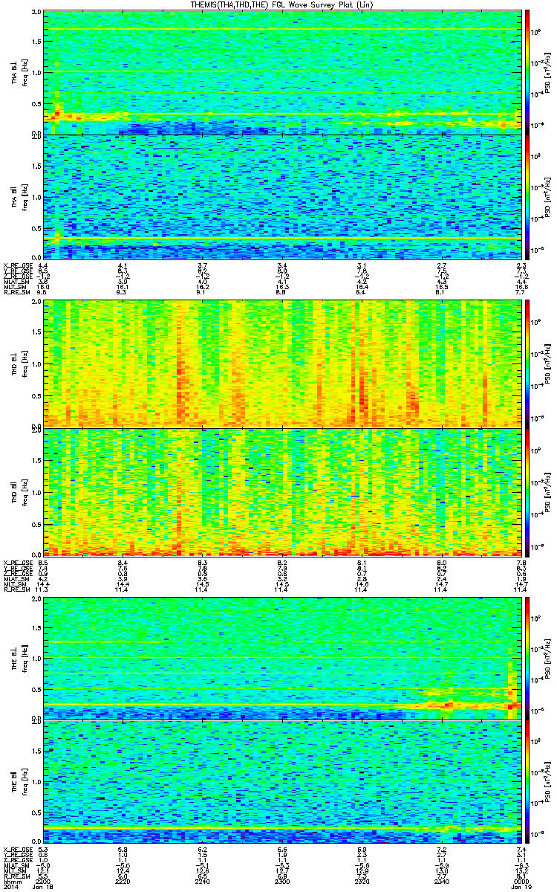Select the THE B-perpendicular spectrogram panel
Viewport: 557px width, 892px height.
point(284,658)
